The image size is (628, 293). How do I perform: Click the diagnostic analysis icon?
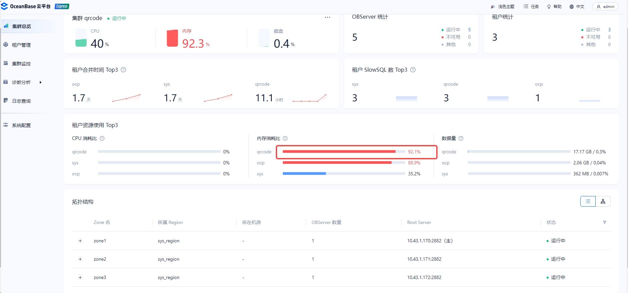(6, 82)
